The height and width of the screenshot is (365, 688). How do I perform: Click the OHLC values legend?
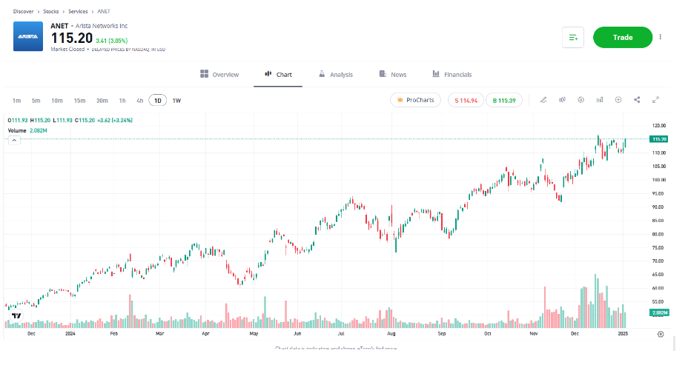pos(70,120)
